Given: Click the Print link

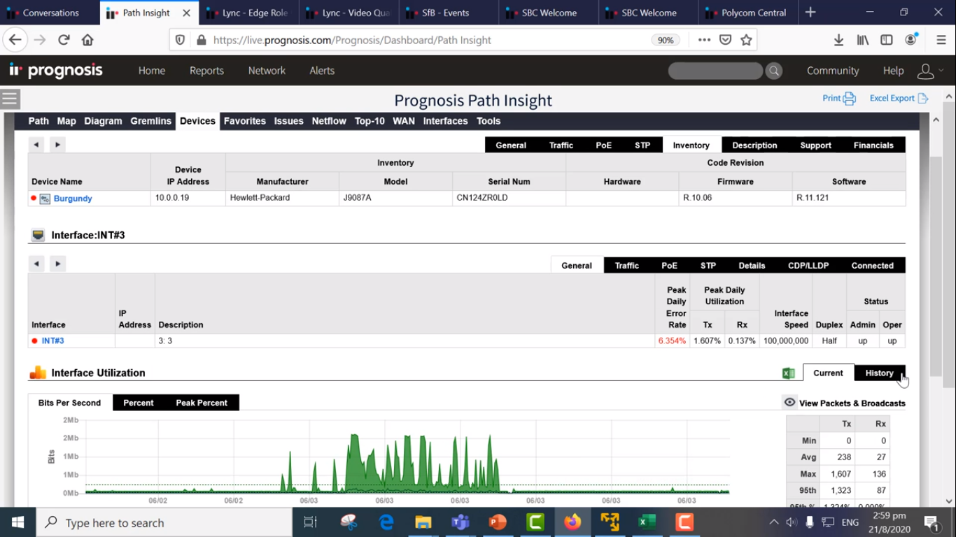Looking at the screenshot, I should pos(831,99).
